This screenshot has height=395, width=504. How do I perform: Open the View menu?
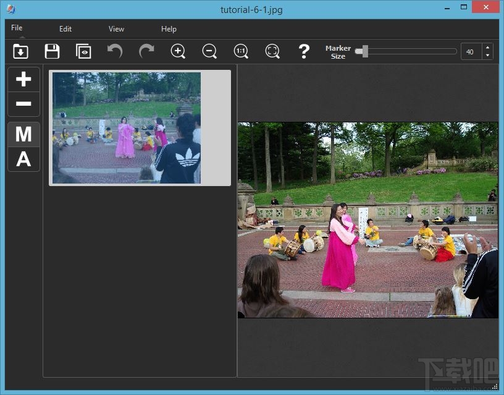[x=116, y=28]
